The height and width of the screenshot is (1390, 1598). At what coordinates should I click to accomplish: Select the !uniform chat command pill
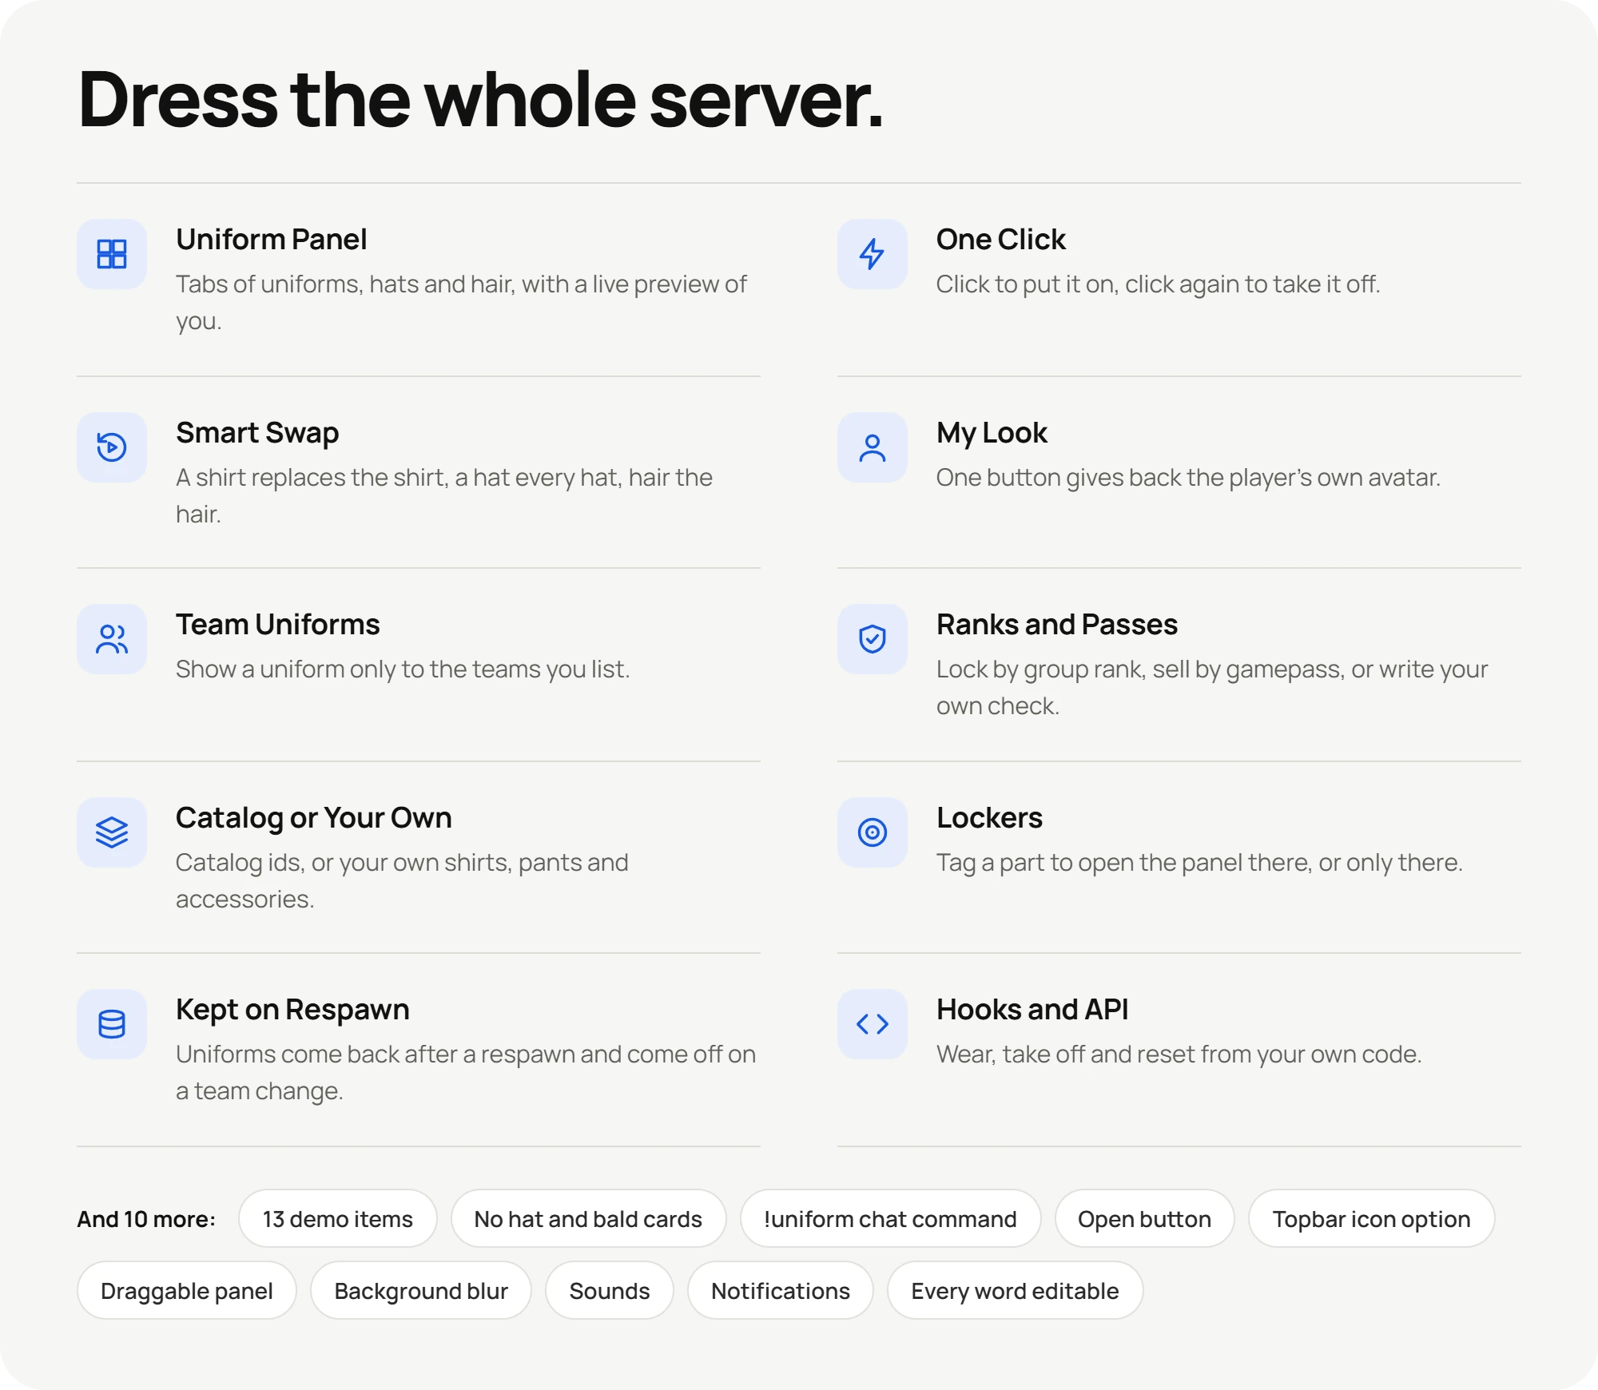click(x=890, y=1218)
